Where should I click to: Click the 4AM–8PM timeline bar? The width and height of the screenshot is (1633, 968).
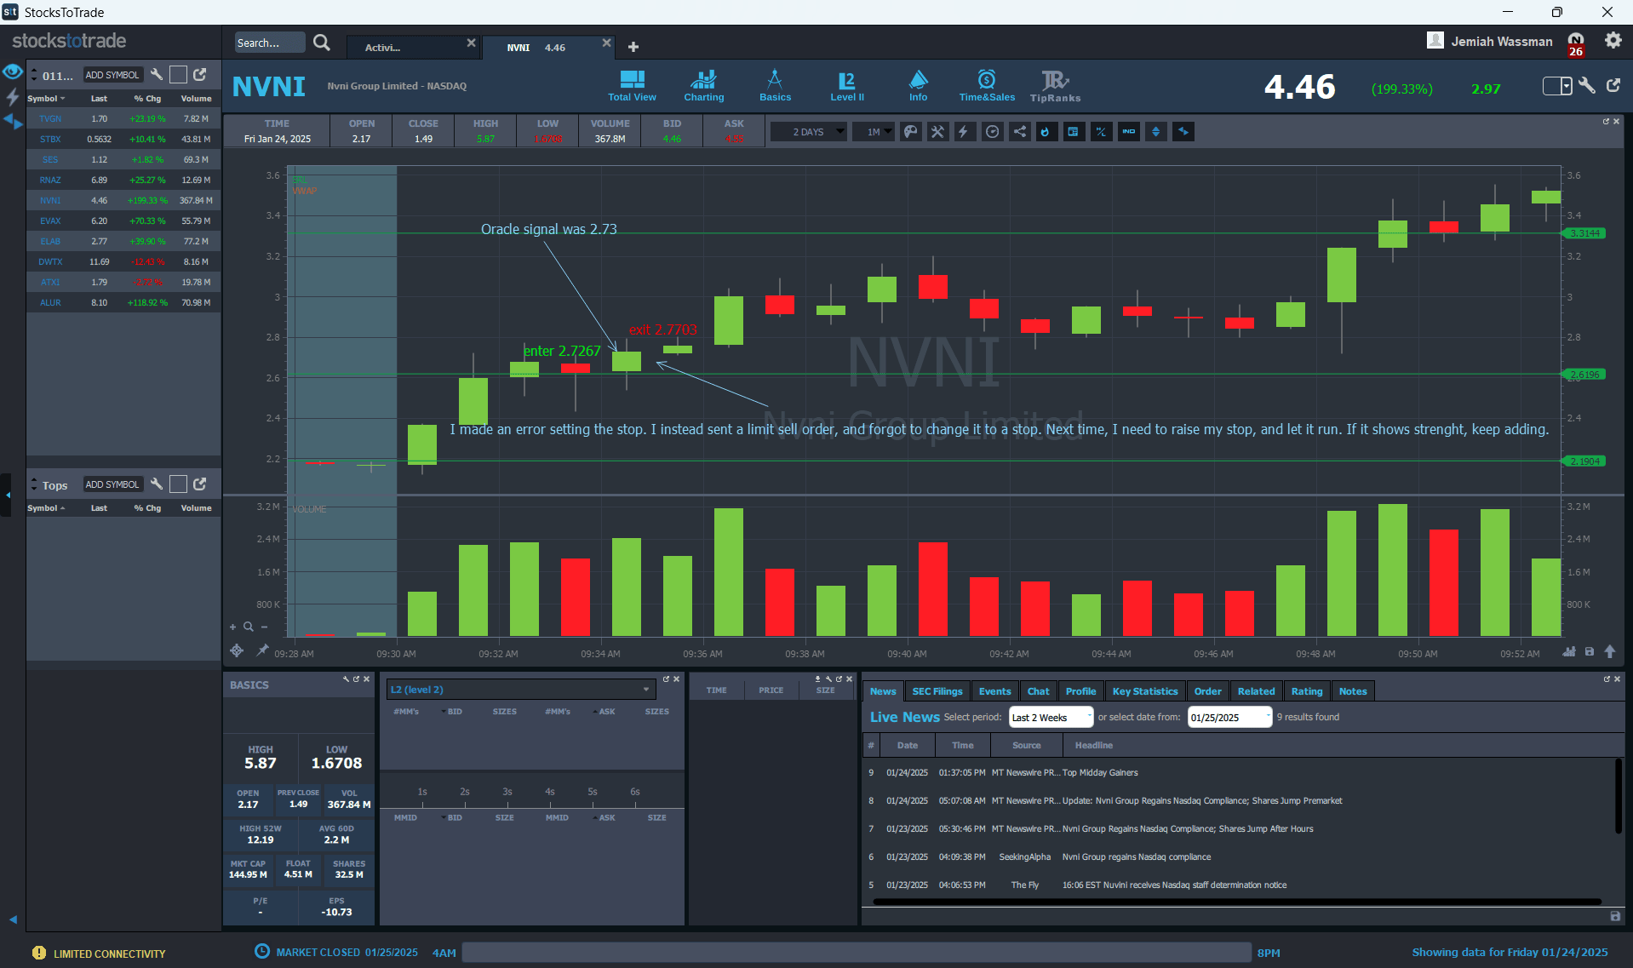pyautogui.click(x=857, y=953)
